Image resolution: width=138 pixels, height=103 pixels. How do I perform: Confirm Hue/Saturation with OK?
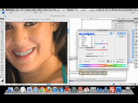click(121, 33)
